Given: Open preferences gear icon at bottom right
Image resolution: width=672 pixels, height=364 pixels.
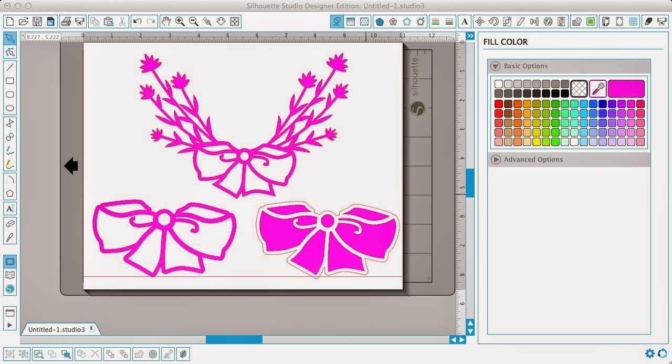Looking at the screenshot, I should click(650, 353).
